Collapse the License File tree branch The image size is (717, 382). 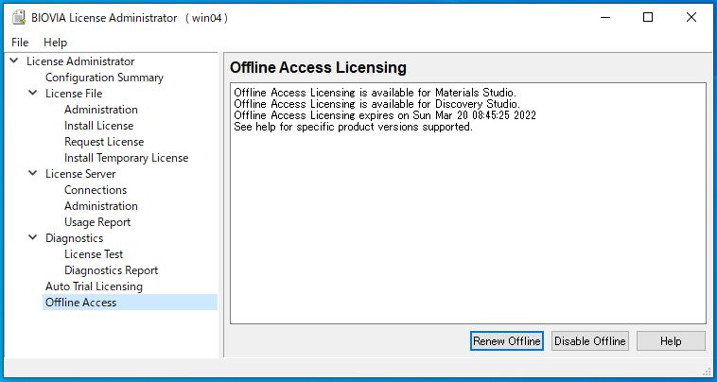[x=33, y=93]
